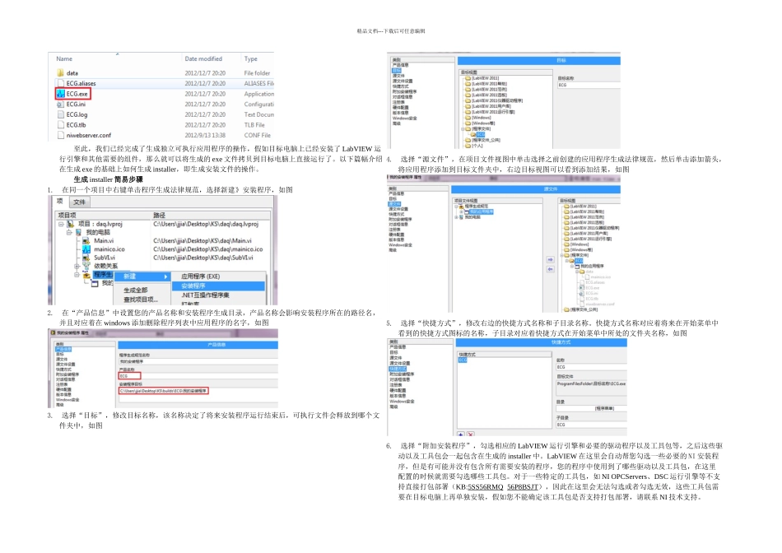Click the ECG.log file icon
The width and height of the screenshot is (782, 553).
[x=60, y=114]
